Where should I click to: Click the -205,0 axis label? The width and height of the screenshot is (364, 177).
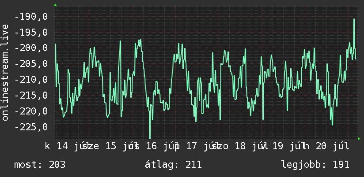click(x=31, y=64)
